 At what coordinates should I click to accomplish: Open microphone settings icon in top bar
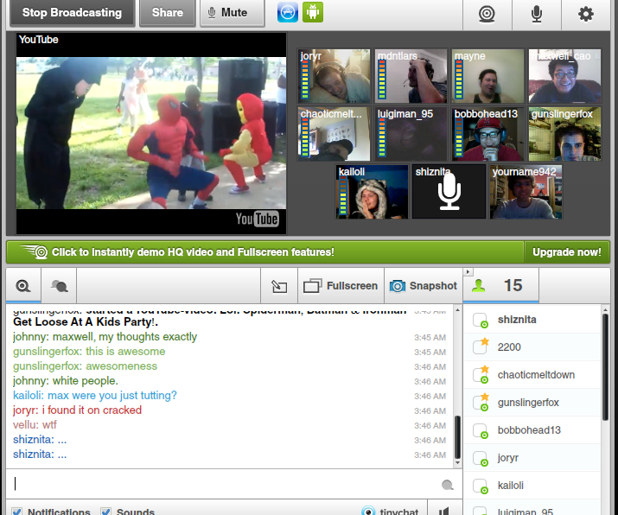537,14
